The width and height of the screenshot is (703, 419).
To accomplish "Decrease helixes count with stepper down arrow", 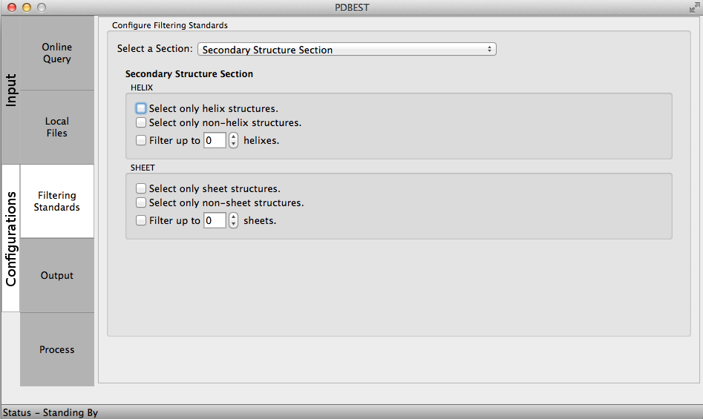I will coord(233,144).
